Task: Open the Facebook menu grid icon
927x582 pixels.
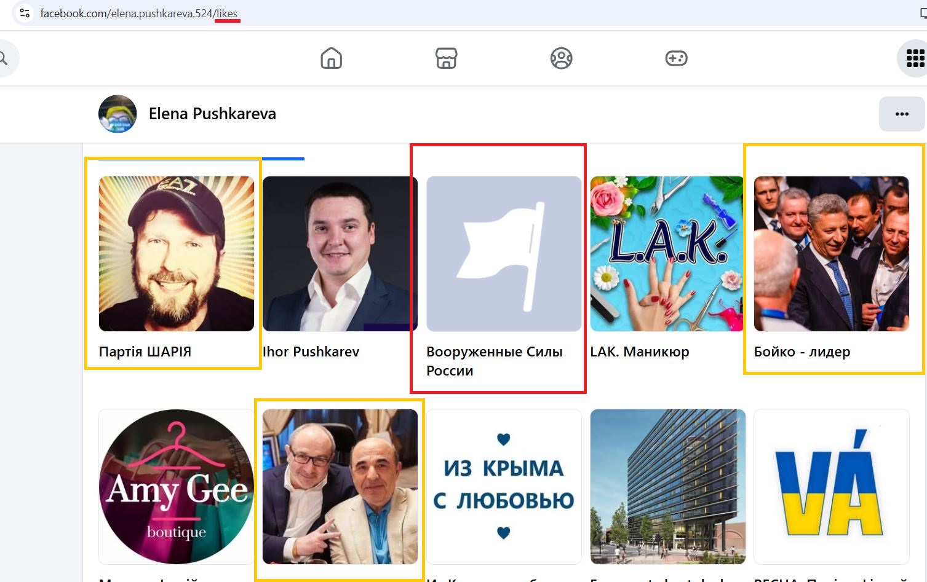Action: (x=915, y=58)
